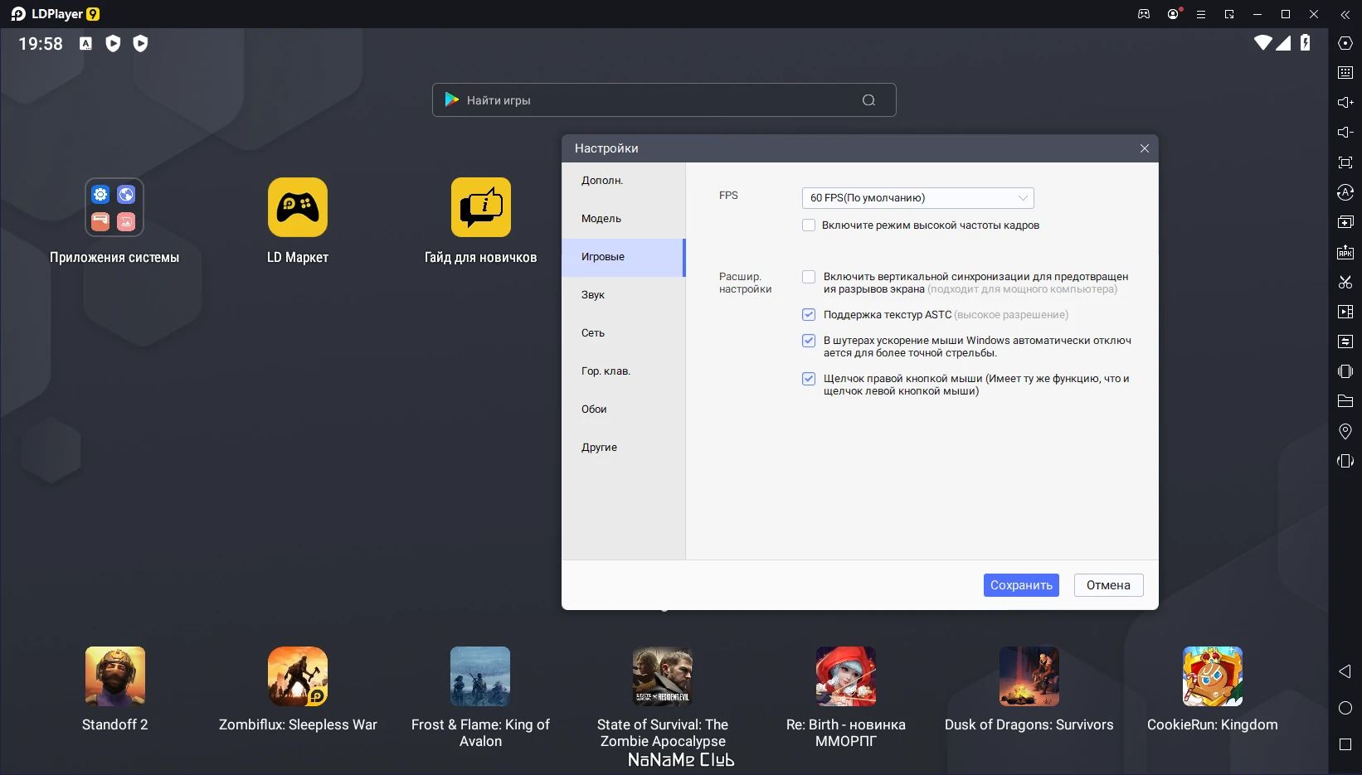Switch to the Модель settings tab

coord(624,219)
